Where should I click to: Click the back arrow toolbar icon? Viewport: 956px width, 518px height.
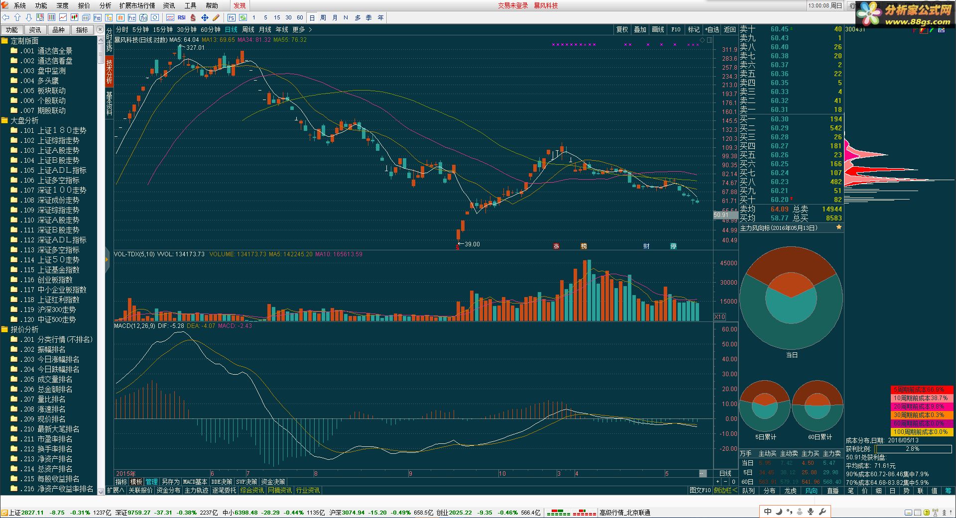tap(5, 17)
